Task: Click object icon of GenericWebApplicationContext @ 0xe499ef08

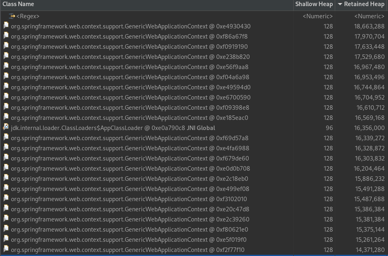Action: tap(6, 188)
